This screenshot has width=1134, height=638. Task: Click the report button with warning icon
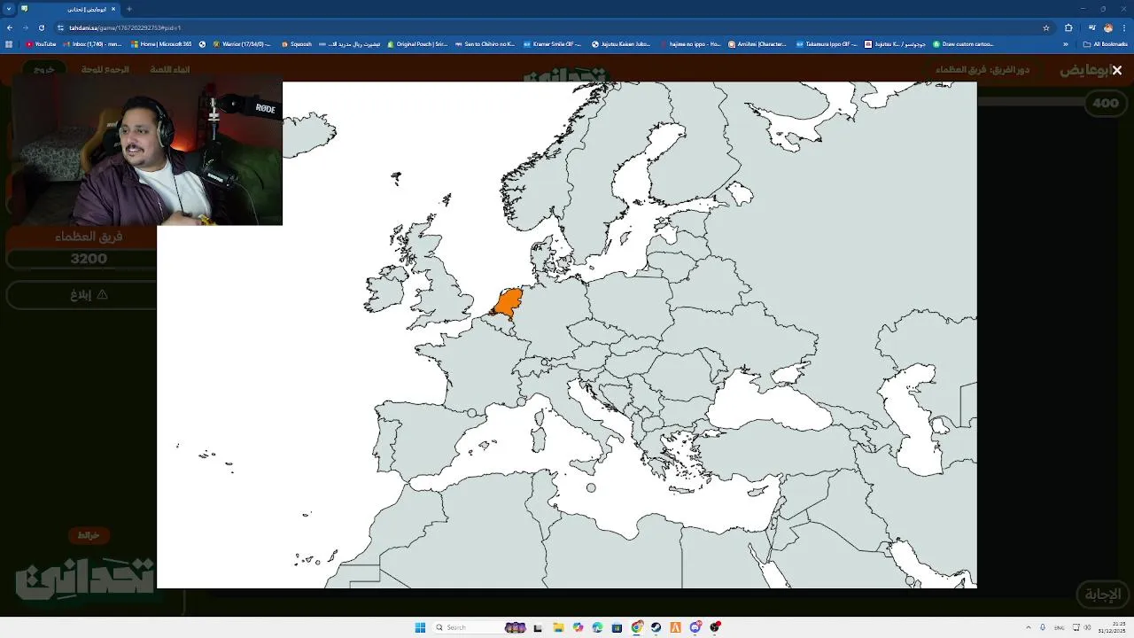pos(82,294)
